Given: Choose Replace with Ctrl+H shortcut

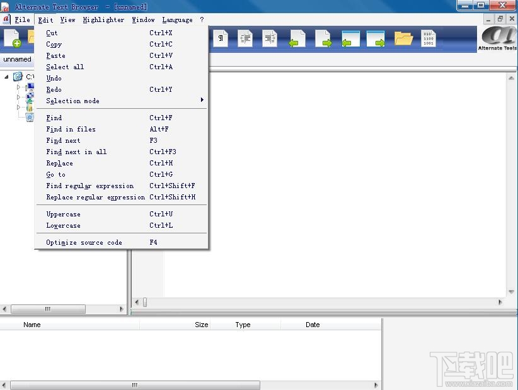Looking at the screenshot, I should (122, 163).
